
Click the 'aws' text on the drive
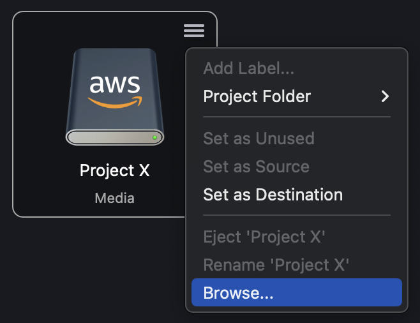point(115,85)
